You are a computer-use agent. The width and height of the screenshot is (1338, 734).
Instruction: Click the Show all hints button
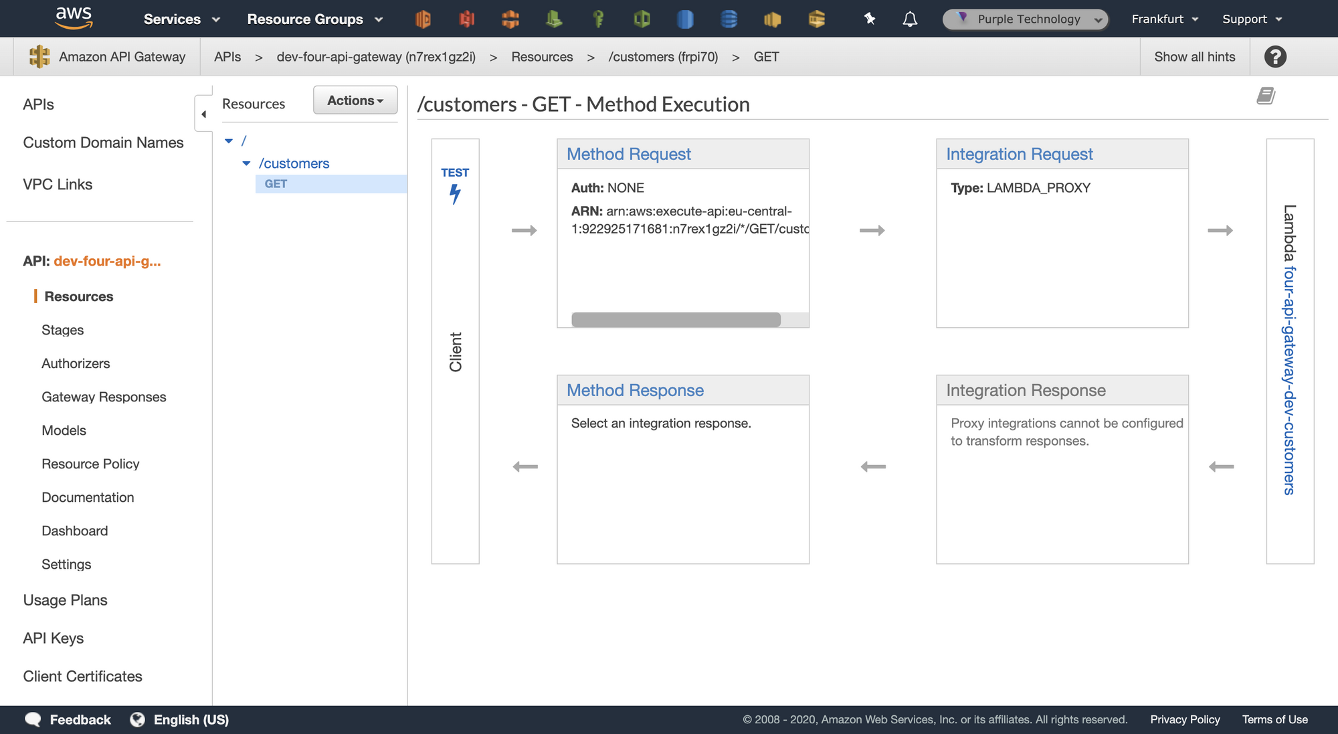pyautogui.click(x=1194, y=57)
